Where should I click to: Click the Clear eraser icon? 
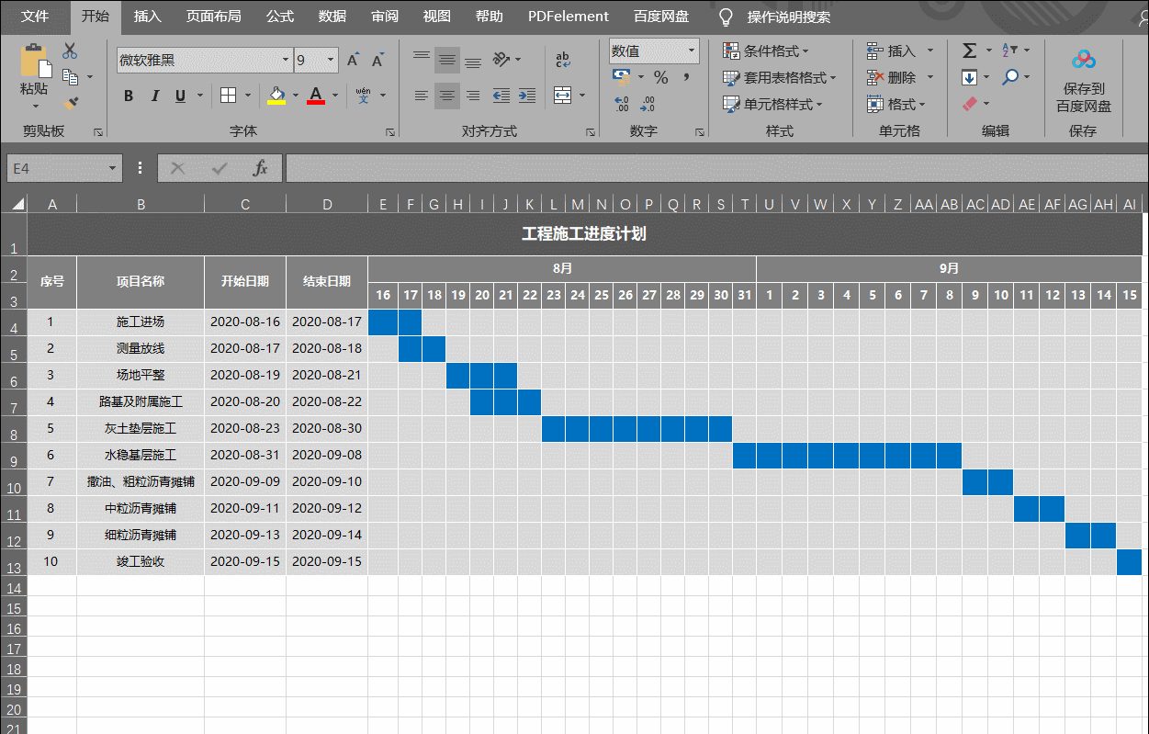click(x=970, y=104)
